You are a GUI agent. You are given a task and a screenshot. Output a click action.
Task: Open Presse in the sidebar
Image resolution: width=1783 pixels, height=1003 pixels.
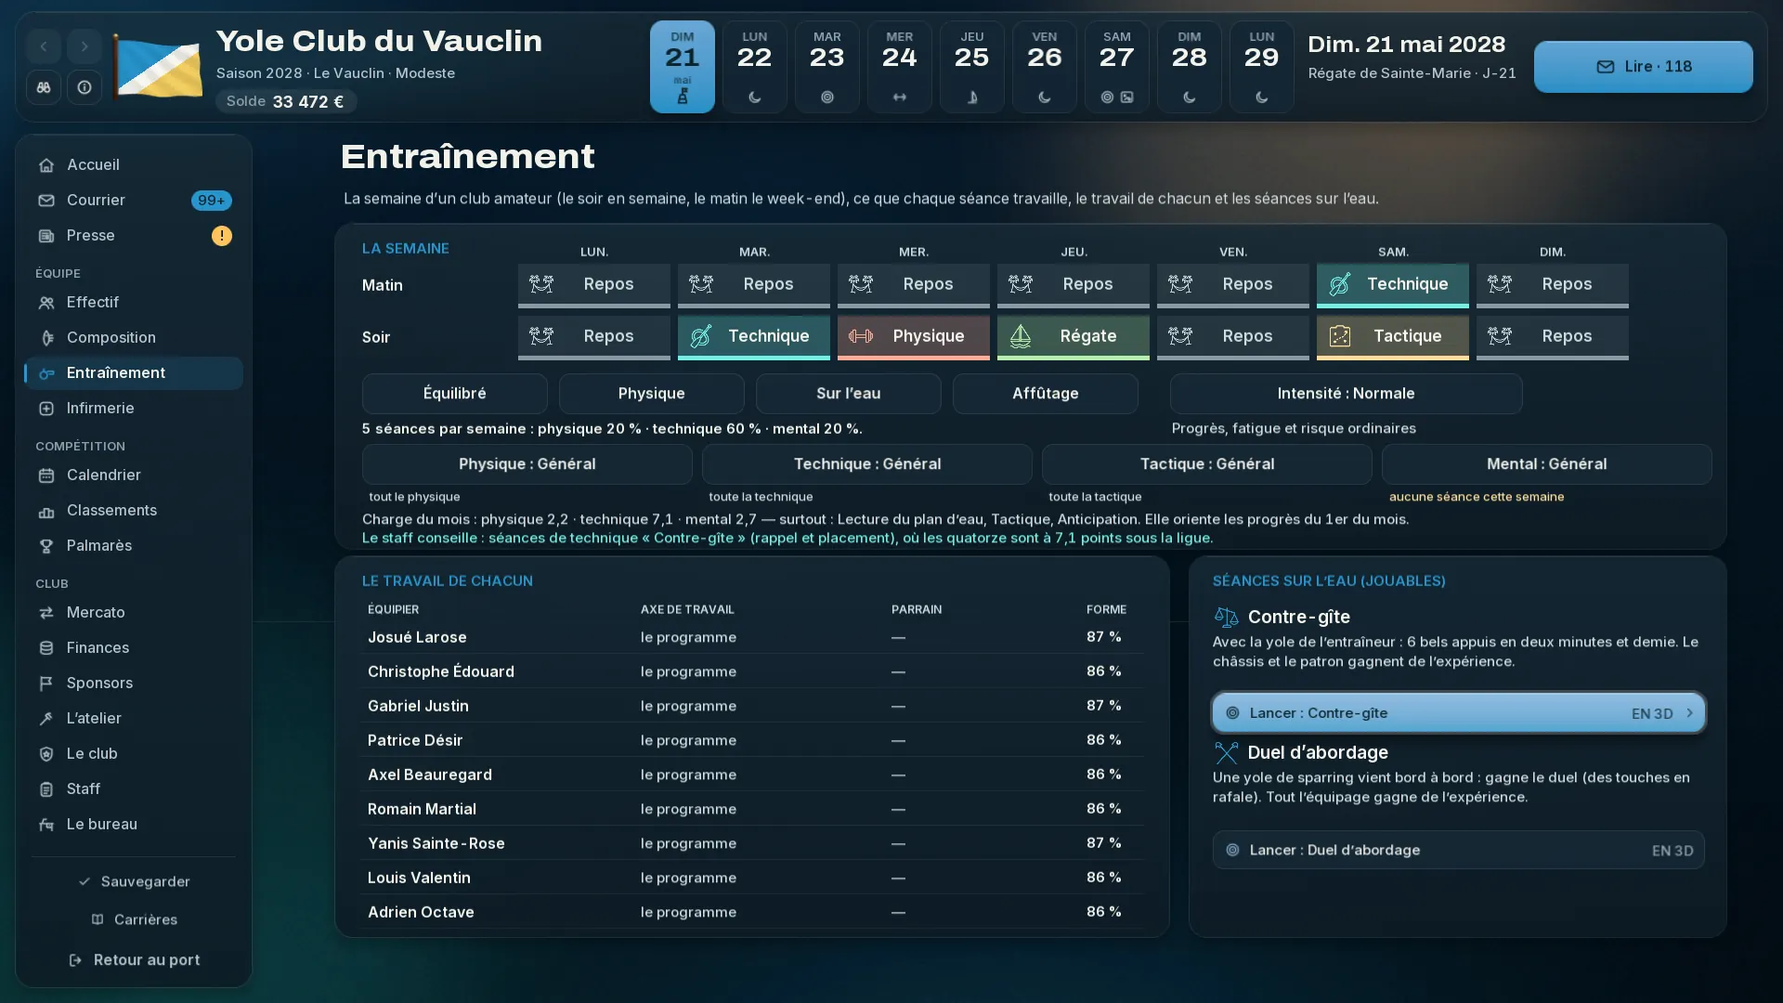(x=134, y=236)
